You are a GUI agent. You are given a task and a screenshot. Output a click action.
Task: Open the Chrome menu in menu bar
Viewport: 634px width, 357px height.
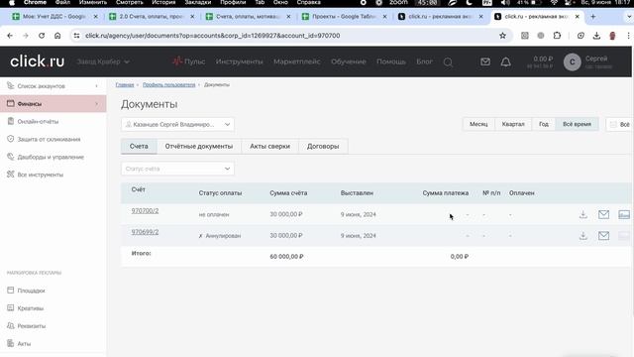35,2
